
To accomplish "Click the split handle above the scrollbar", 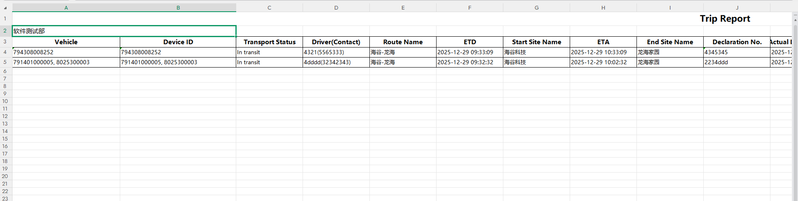I will [x=795, y=14].
